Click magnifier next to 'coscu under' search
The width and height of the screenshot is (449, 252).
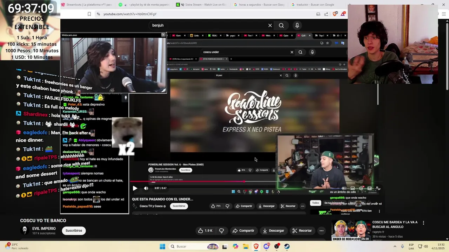point(300,52)
